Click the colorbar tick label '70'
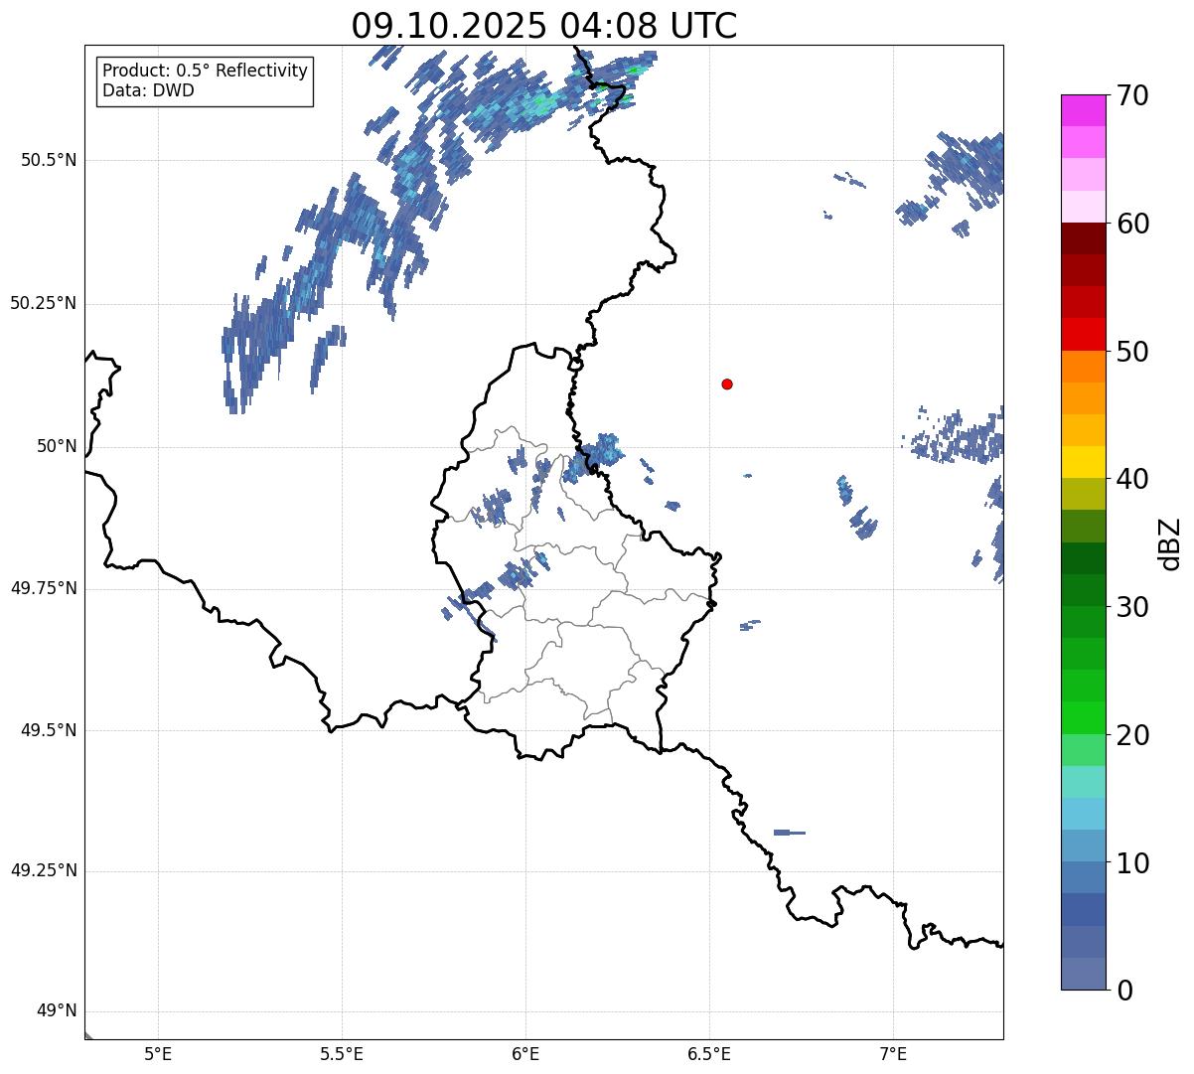1194x1074 pixels. [1132, 95]
